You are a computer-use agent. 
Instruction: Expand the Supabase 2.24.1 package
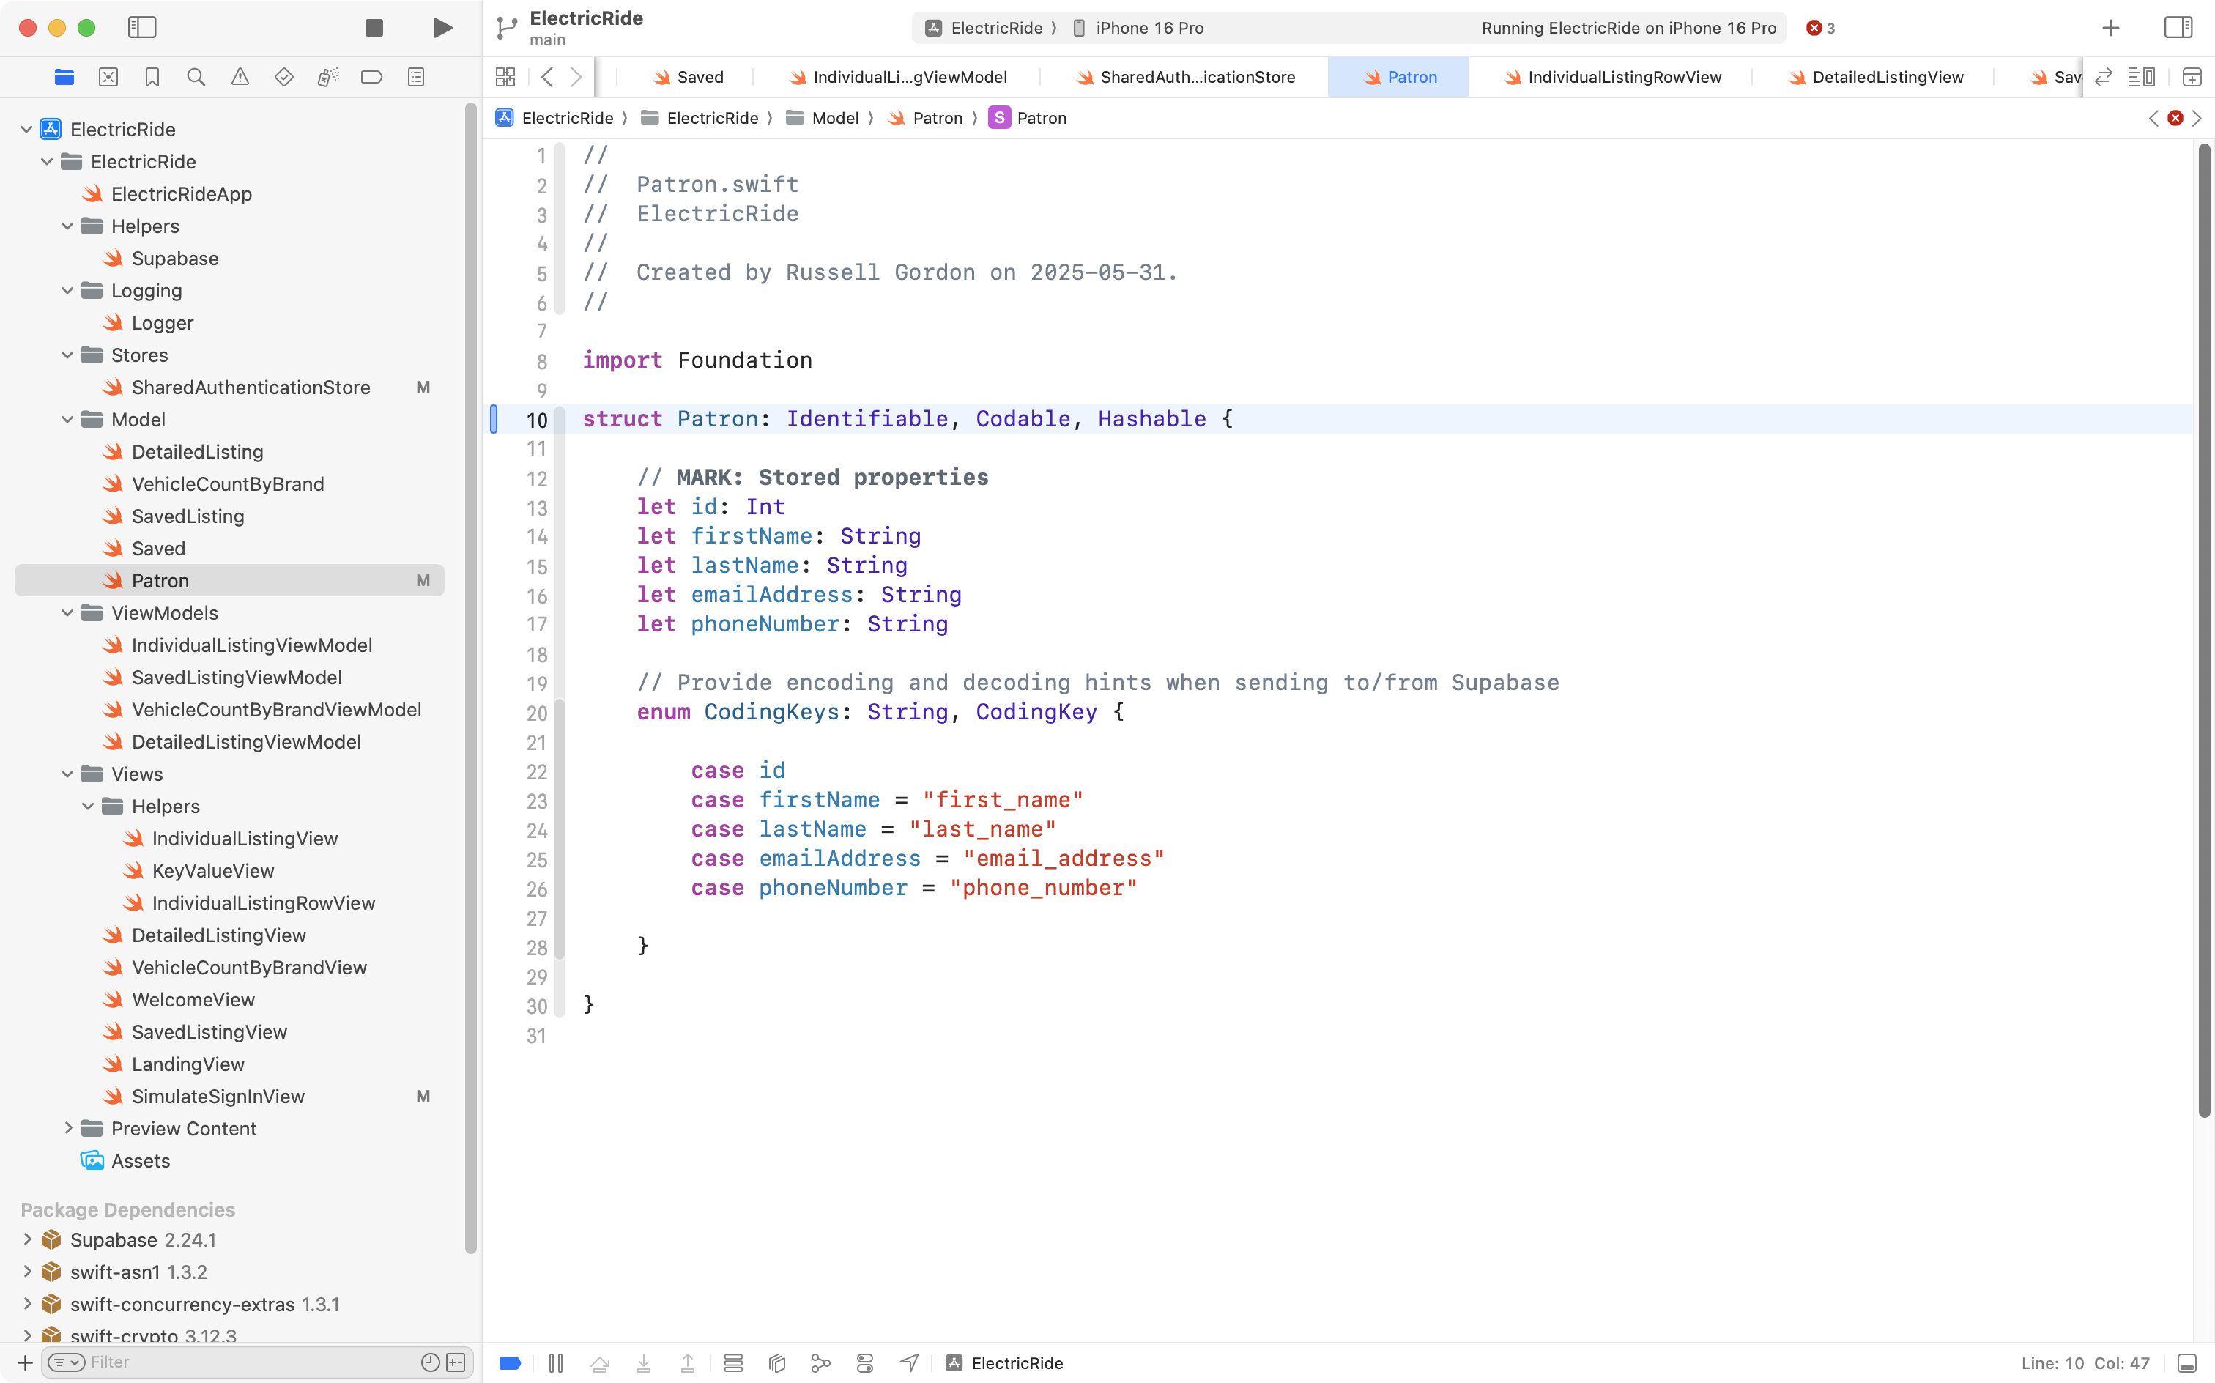coord(27,1239)
